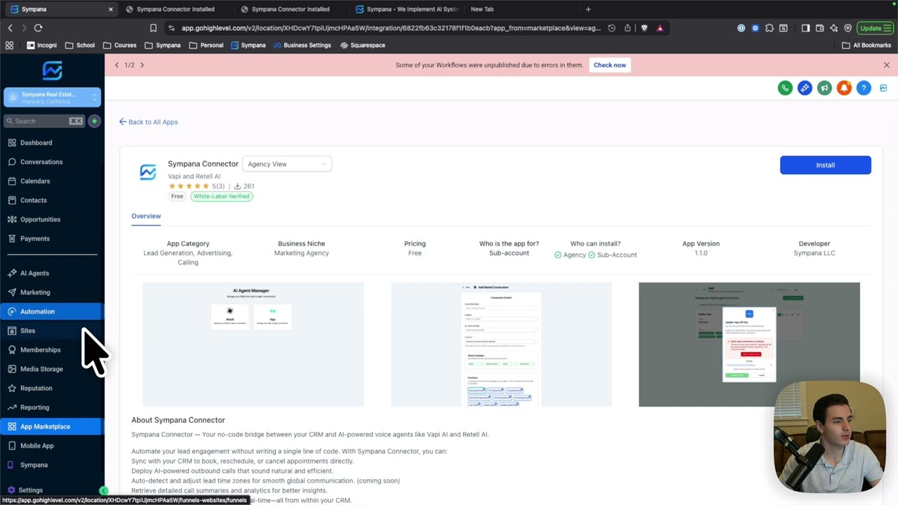
Task: Switch to Sympana - We Implement AI tab
Action: pos(407,9)
